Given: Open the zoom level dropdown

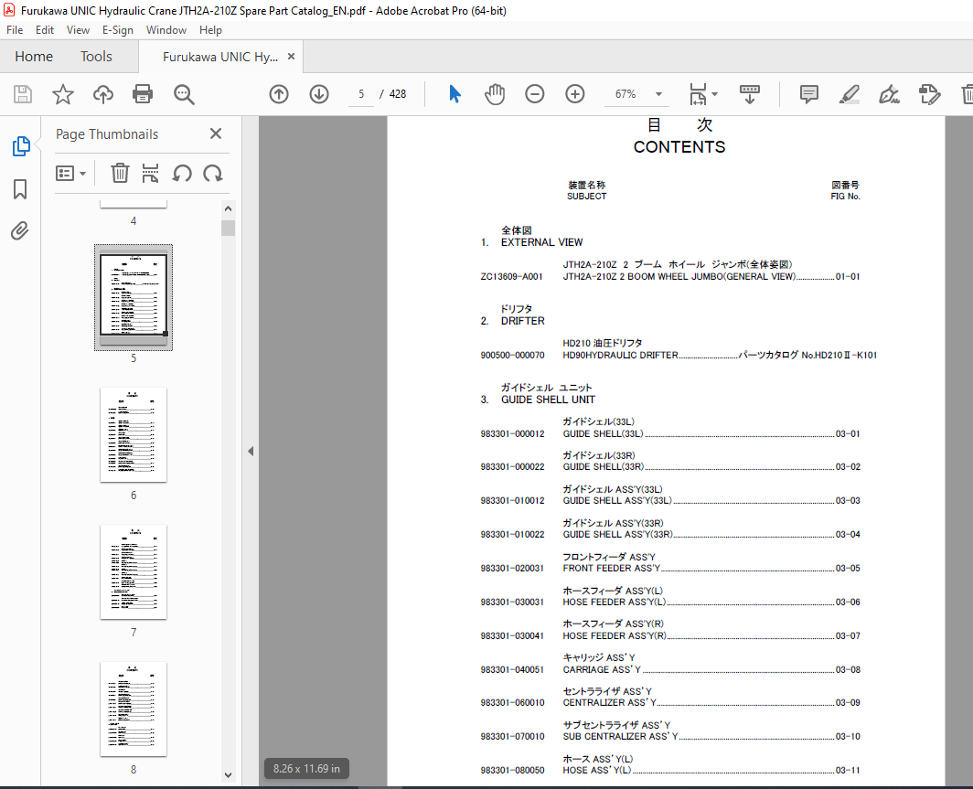Looking at the screenshot, I should 659,94.
